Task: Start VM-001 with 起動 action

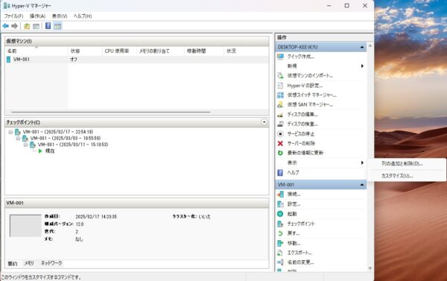Action: pyautogui.click(x=292, y=214)
